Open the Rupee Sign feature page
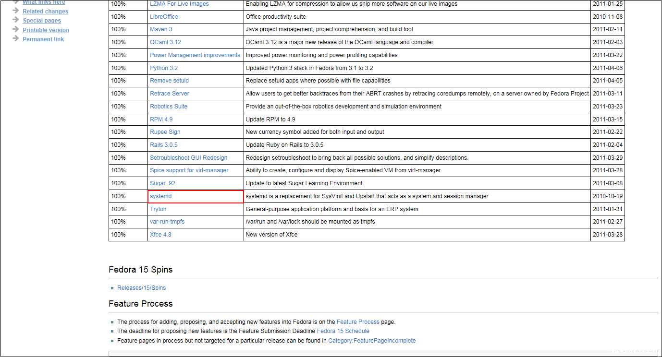 165,132
